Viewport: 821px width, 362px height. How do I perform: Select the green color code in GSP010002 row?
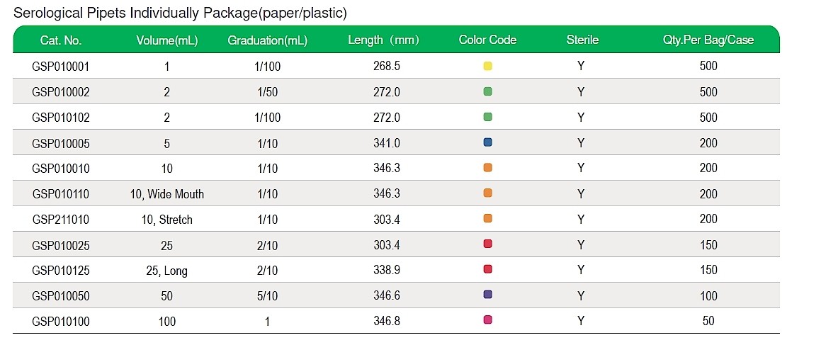[x=487, y=91]
